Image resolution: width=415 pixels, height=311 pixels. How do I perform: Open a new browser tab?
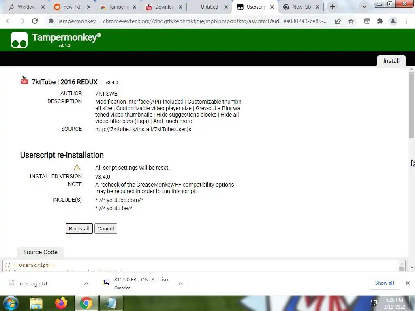[333, 7]
